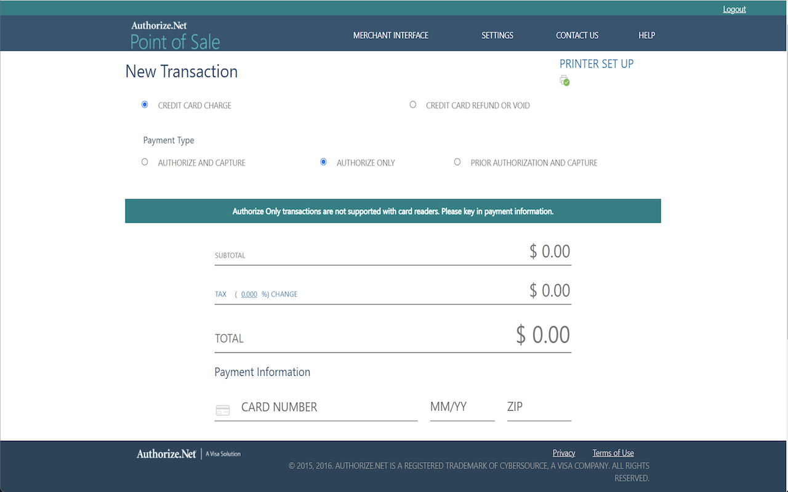Select CREDIT CARD REFUND OR VOID
788x492 pixels.
pos(412,104)
